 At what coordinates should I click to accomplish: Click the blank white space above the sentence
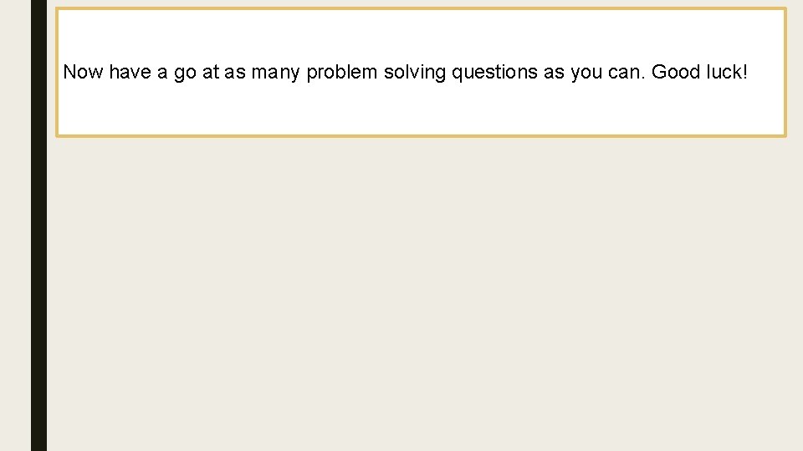(x=418, y=33)
